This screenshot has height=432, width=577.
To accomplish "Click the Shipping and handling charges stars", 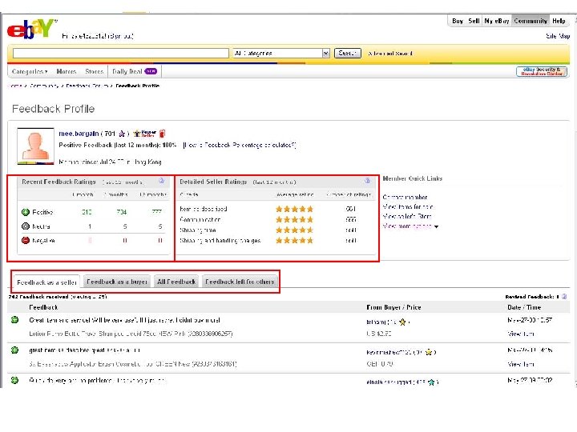I will pyautogui.click(x=294, y=241).
